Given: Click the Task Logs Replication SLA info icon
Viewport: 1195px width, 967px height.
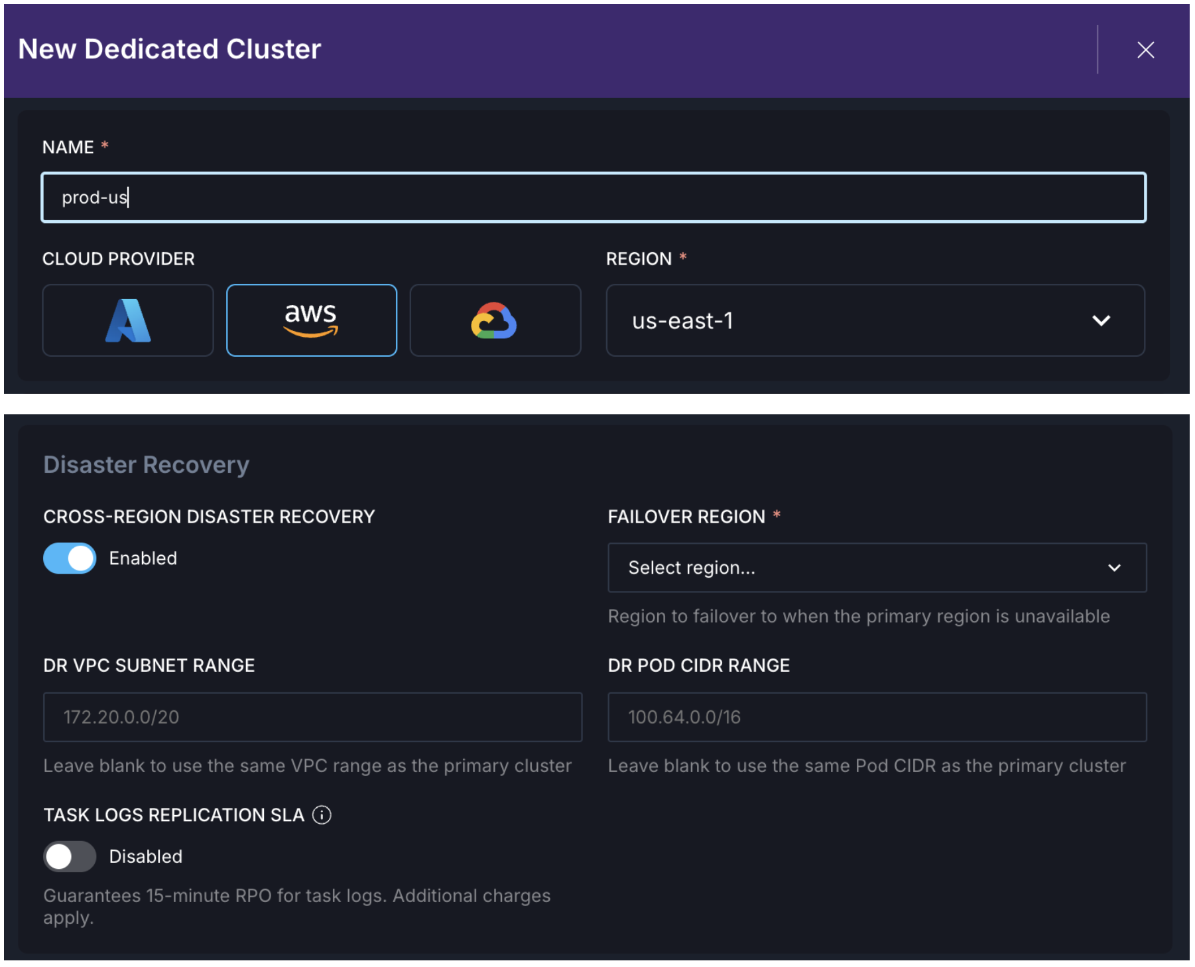Looking at the screenshot, I should [322, 814].
